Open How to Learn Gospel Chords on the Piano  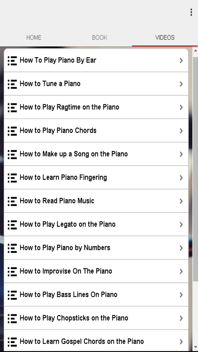82,342
